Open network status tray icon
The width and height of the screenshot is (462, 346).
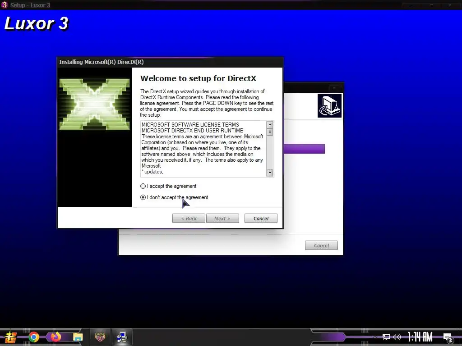pyautogui.click(x=386, y=337)
